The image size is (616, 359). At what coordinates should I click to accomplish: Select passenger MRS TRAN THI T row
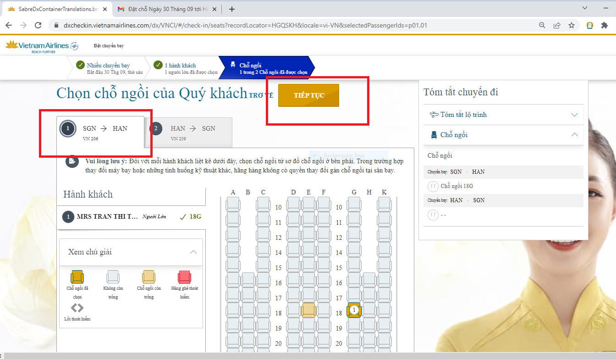click(x=131, y=216)
